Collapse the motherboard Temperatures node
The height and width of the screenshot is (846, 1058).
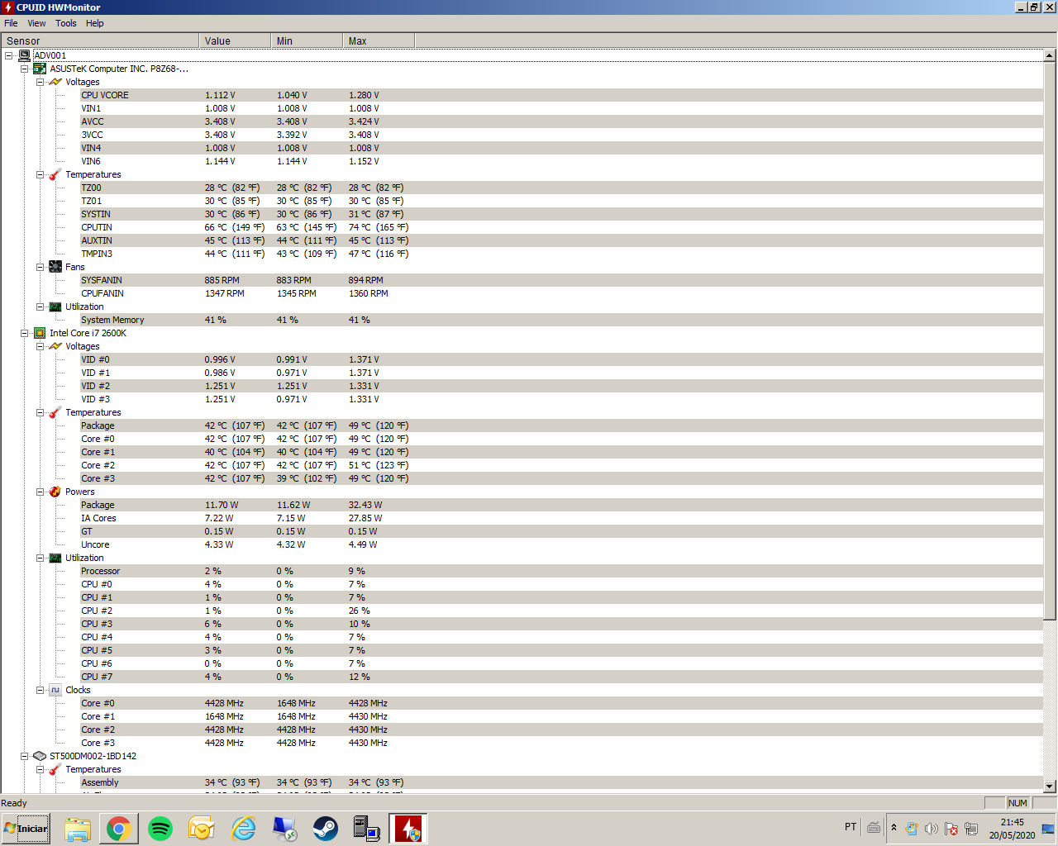(x=40, y=174)
